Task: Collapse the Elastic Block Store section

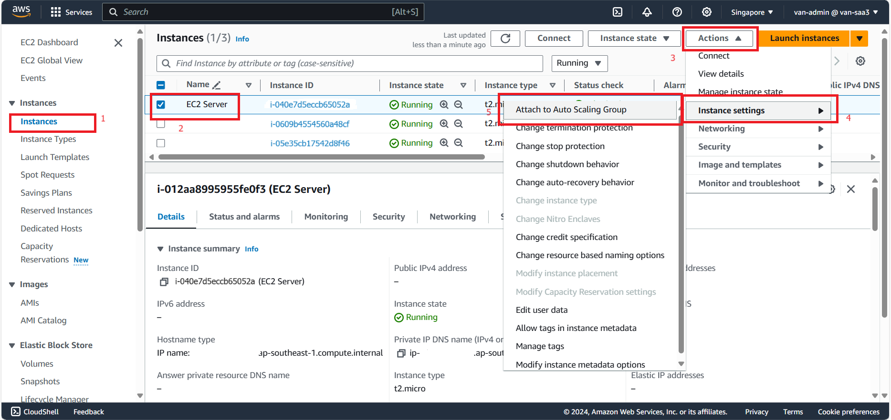Action: click(12, 346)
